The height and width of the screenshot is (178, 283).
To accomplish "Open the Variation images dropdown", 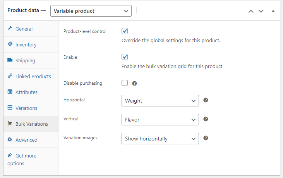I will 160,139.
